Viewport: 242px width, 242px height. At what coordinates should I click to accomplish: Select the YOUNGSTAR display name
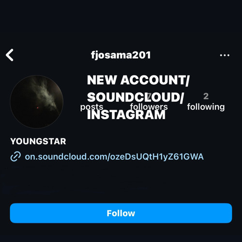point(38,141)
